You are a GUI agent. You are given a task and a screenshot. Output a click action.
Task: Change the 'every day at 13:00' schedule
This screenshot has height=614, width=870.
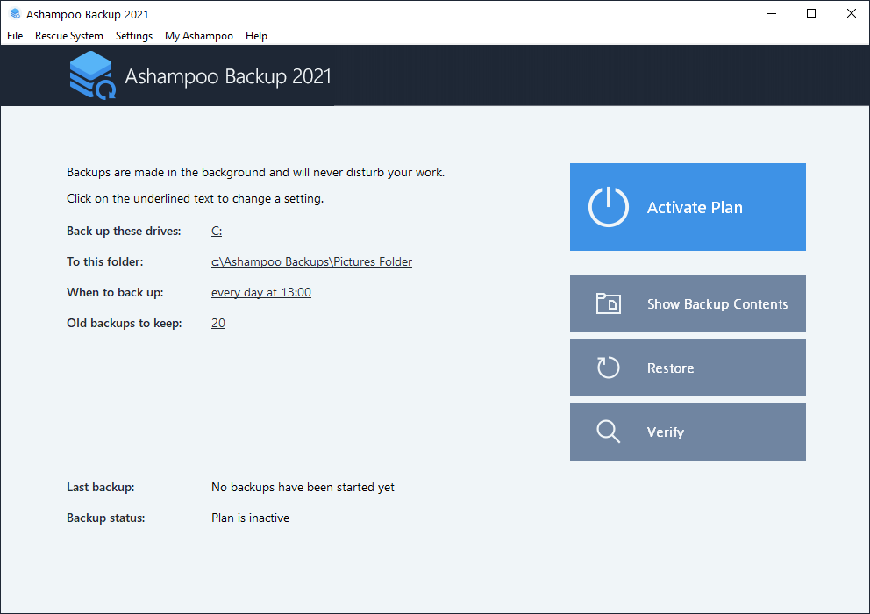click(261, 293)
